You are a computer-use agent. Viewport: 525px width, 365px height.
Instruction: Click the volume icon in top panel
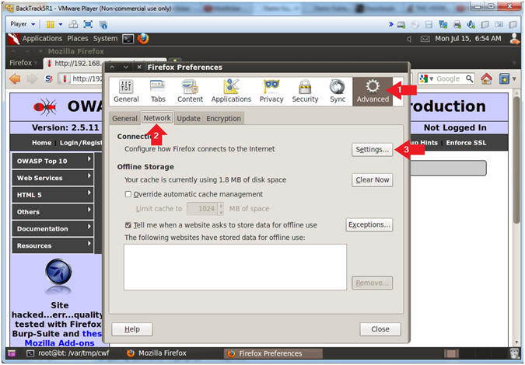tap(409, 39)
